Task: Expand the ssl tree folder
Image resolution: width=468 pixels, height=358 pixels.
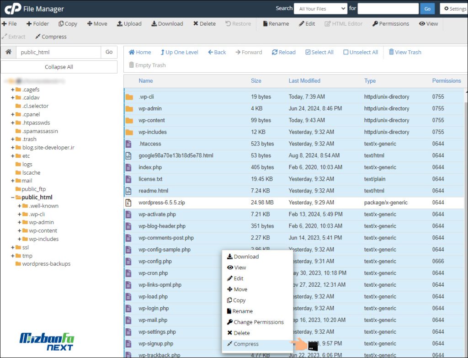Action: click(13, 247)
